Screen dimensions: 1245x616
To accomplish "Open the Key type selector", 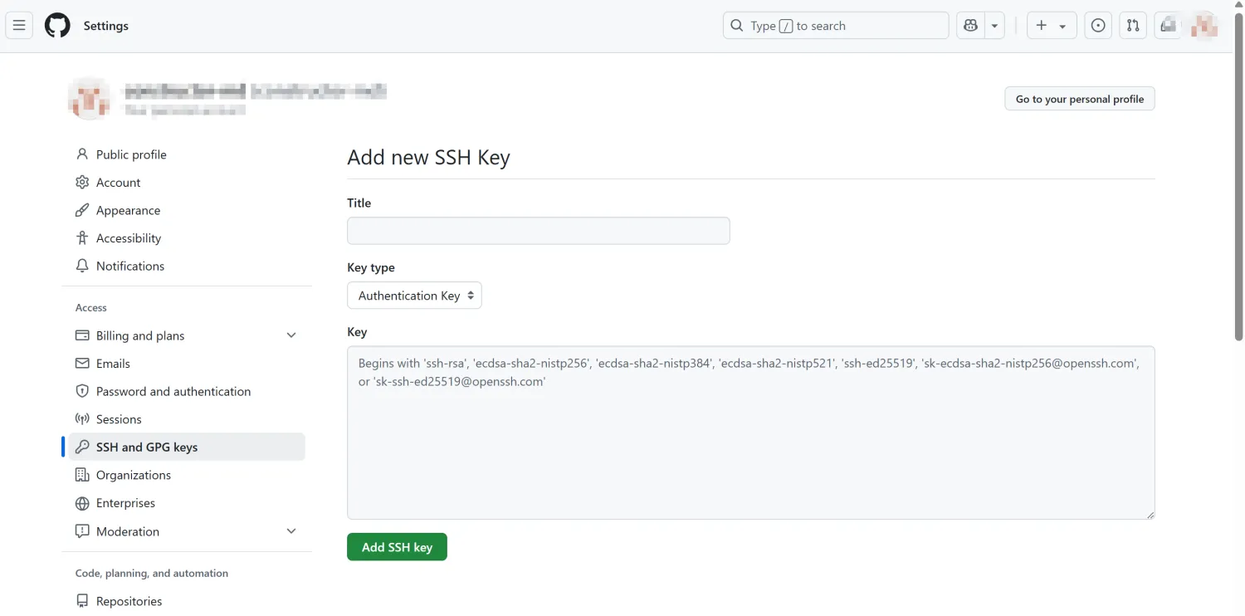I will point(414,295).
